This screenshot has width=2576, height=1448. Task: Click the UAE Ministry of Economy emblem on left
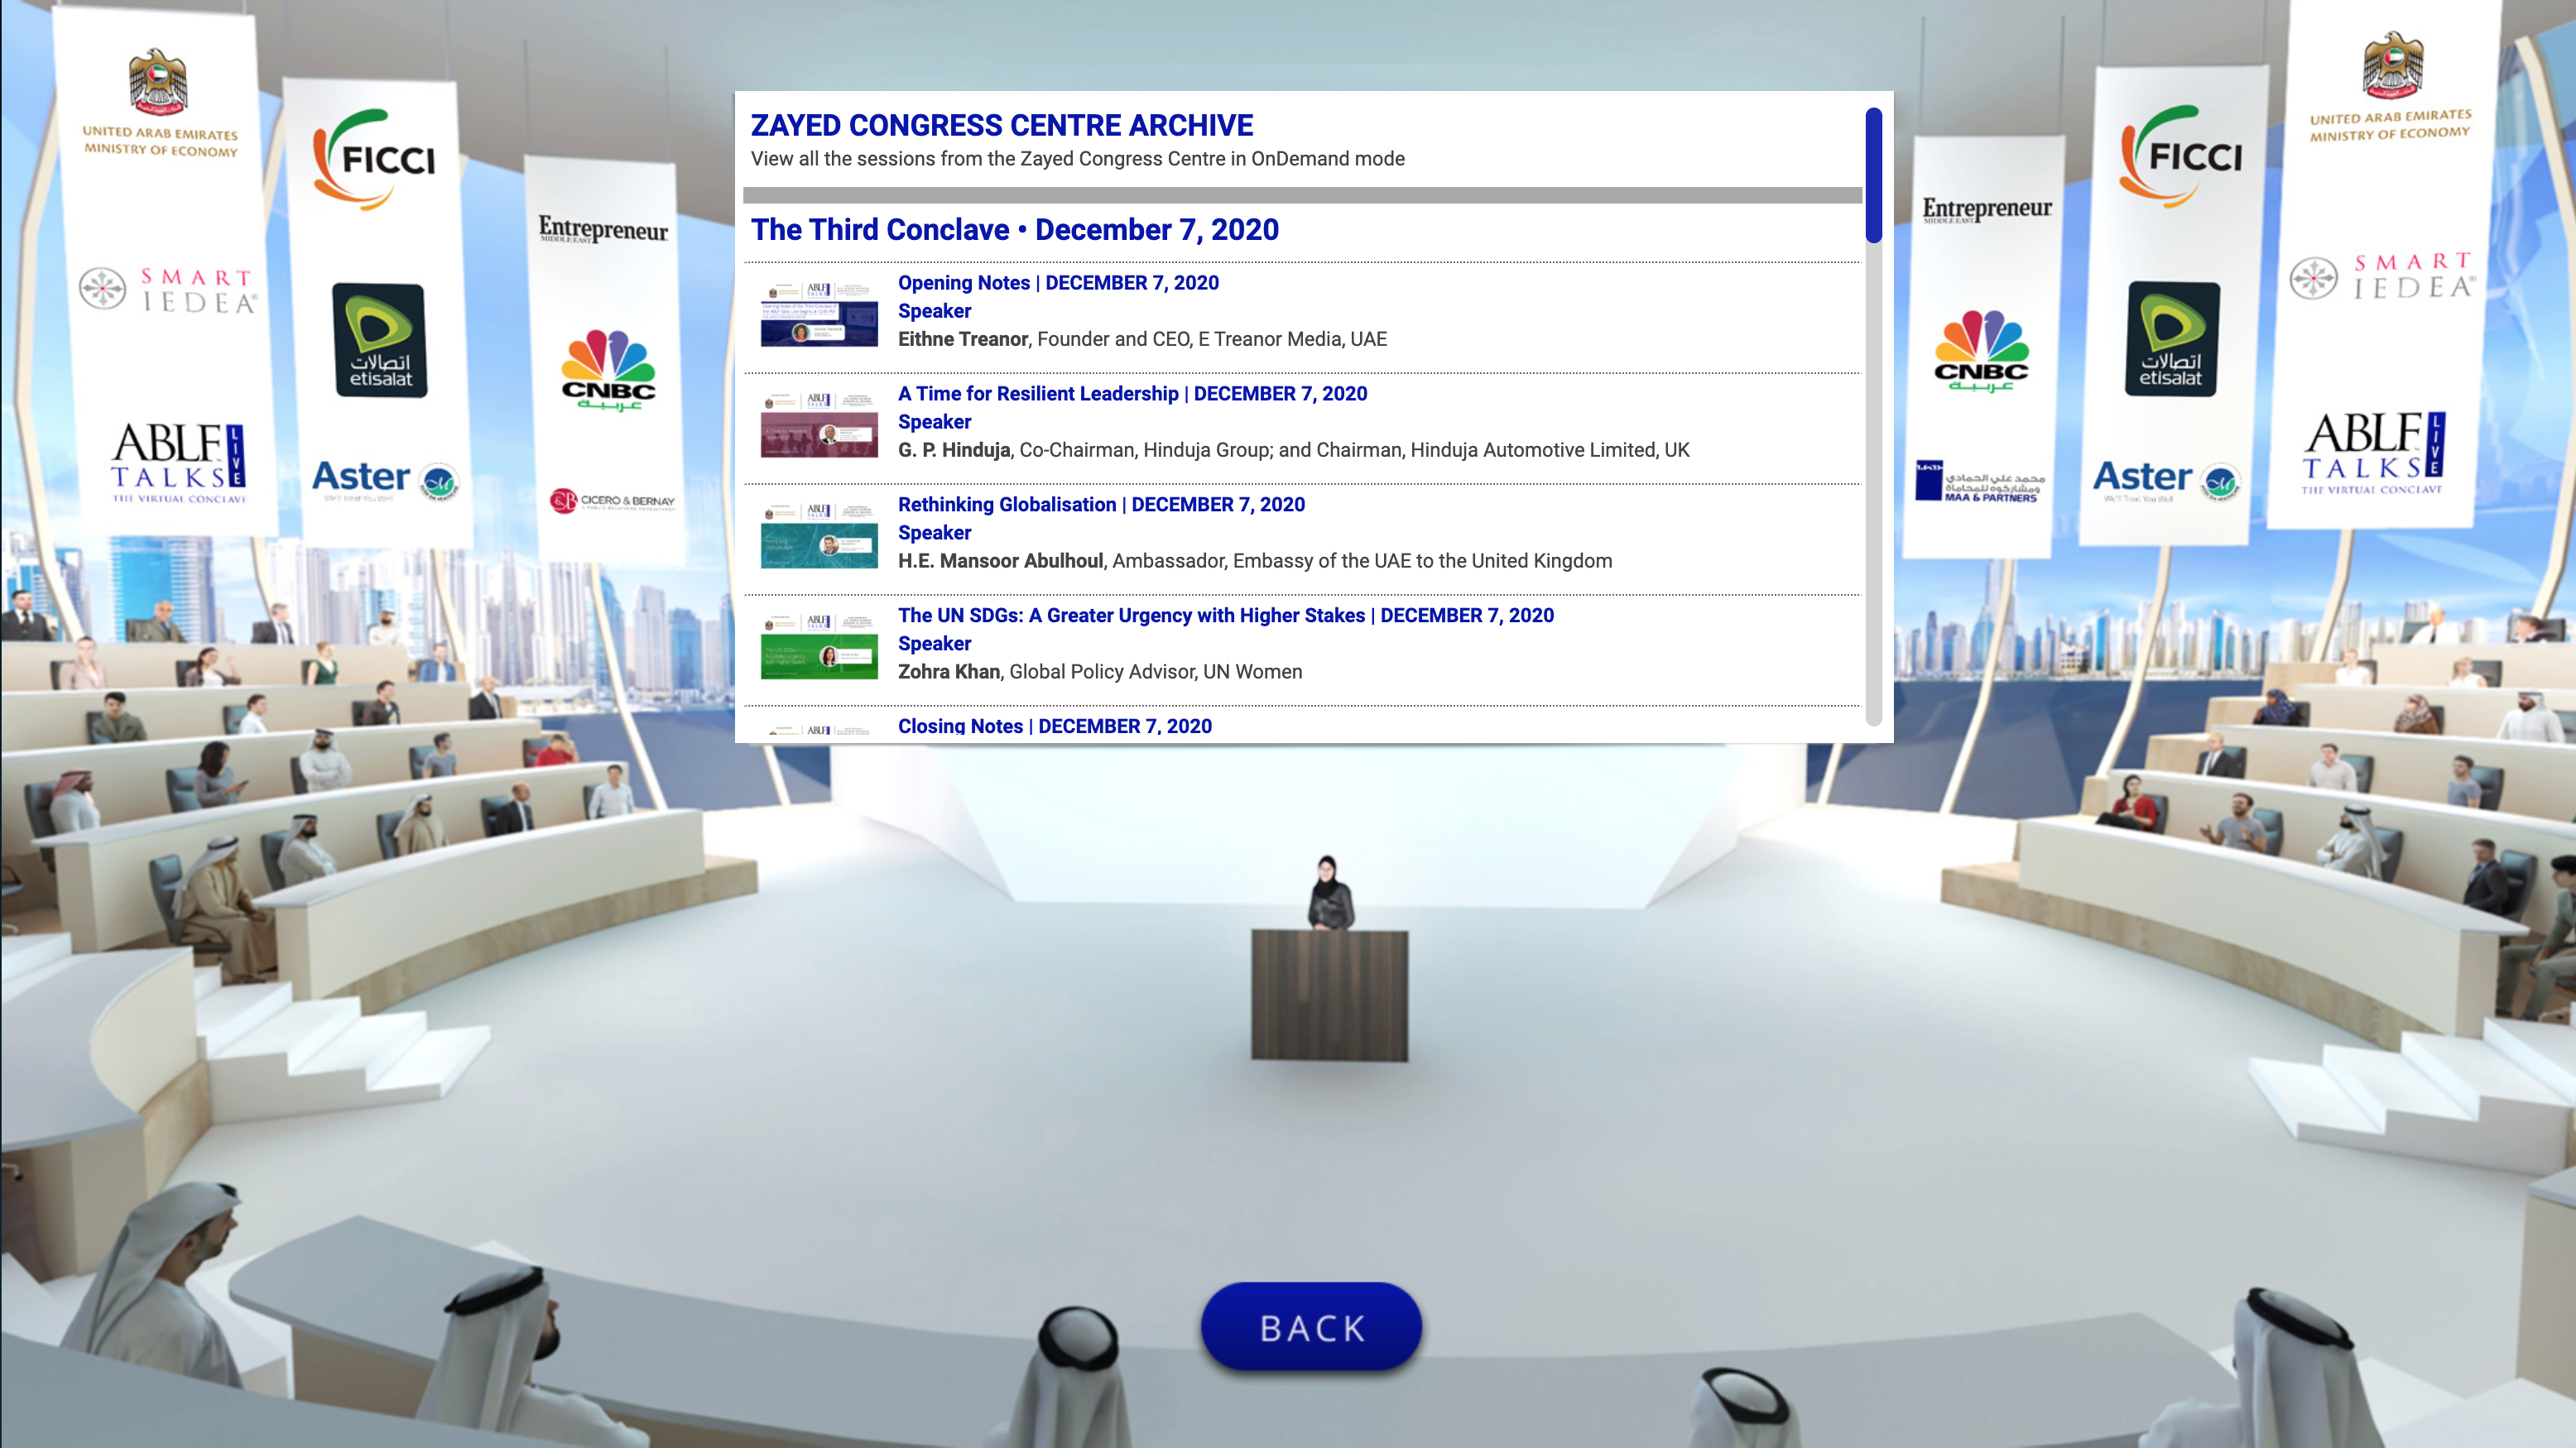tap(159, 103)
